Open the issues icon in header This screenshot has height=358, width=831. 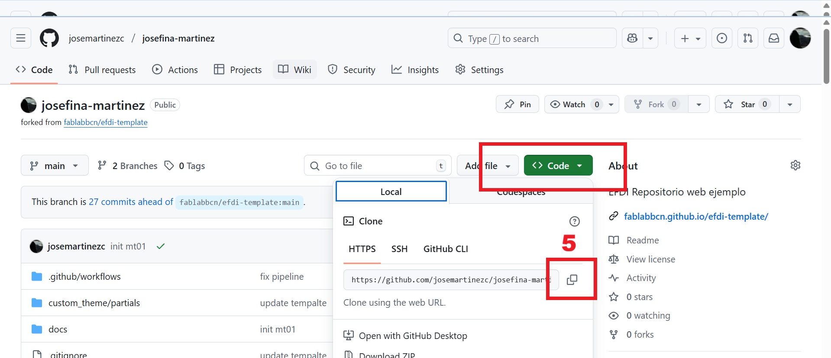pyautogui.click(x=722, y=38)
